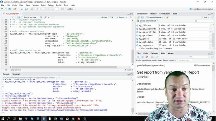This screenshot has width=216, height=121.
Task: Open Windows Start menu
Action: (x=3, y=119)
